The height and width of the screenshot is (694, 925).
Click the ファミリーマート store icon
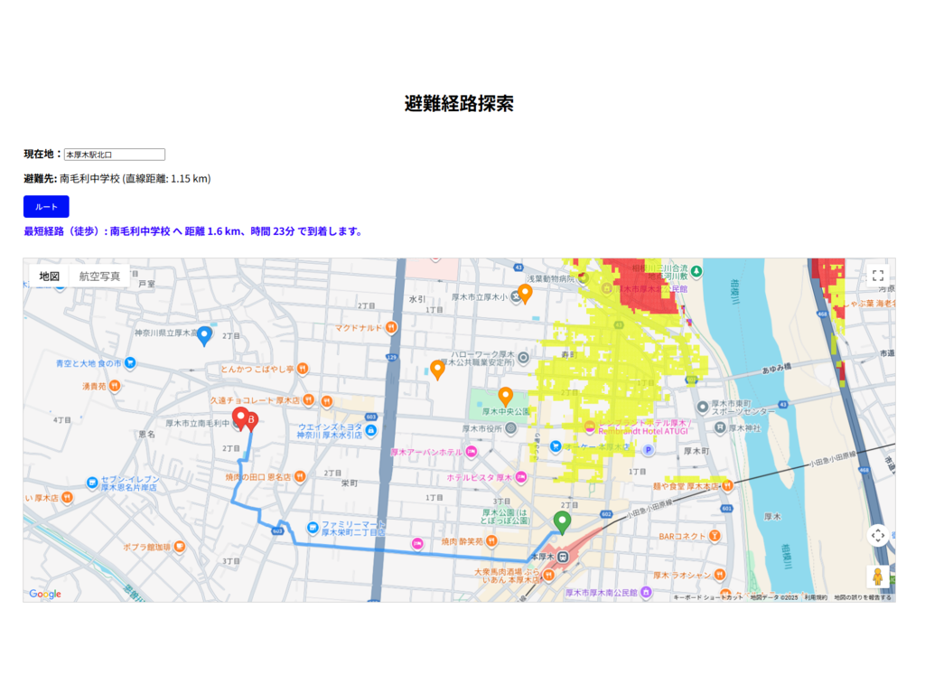click(x=313, y=527)
